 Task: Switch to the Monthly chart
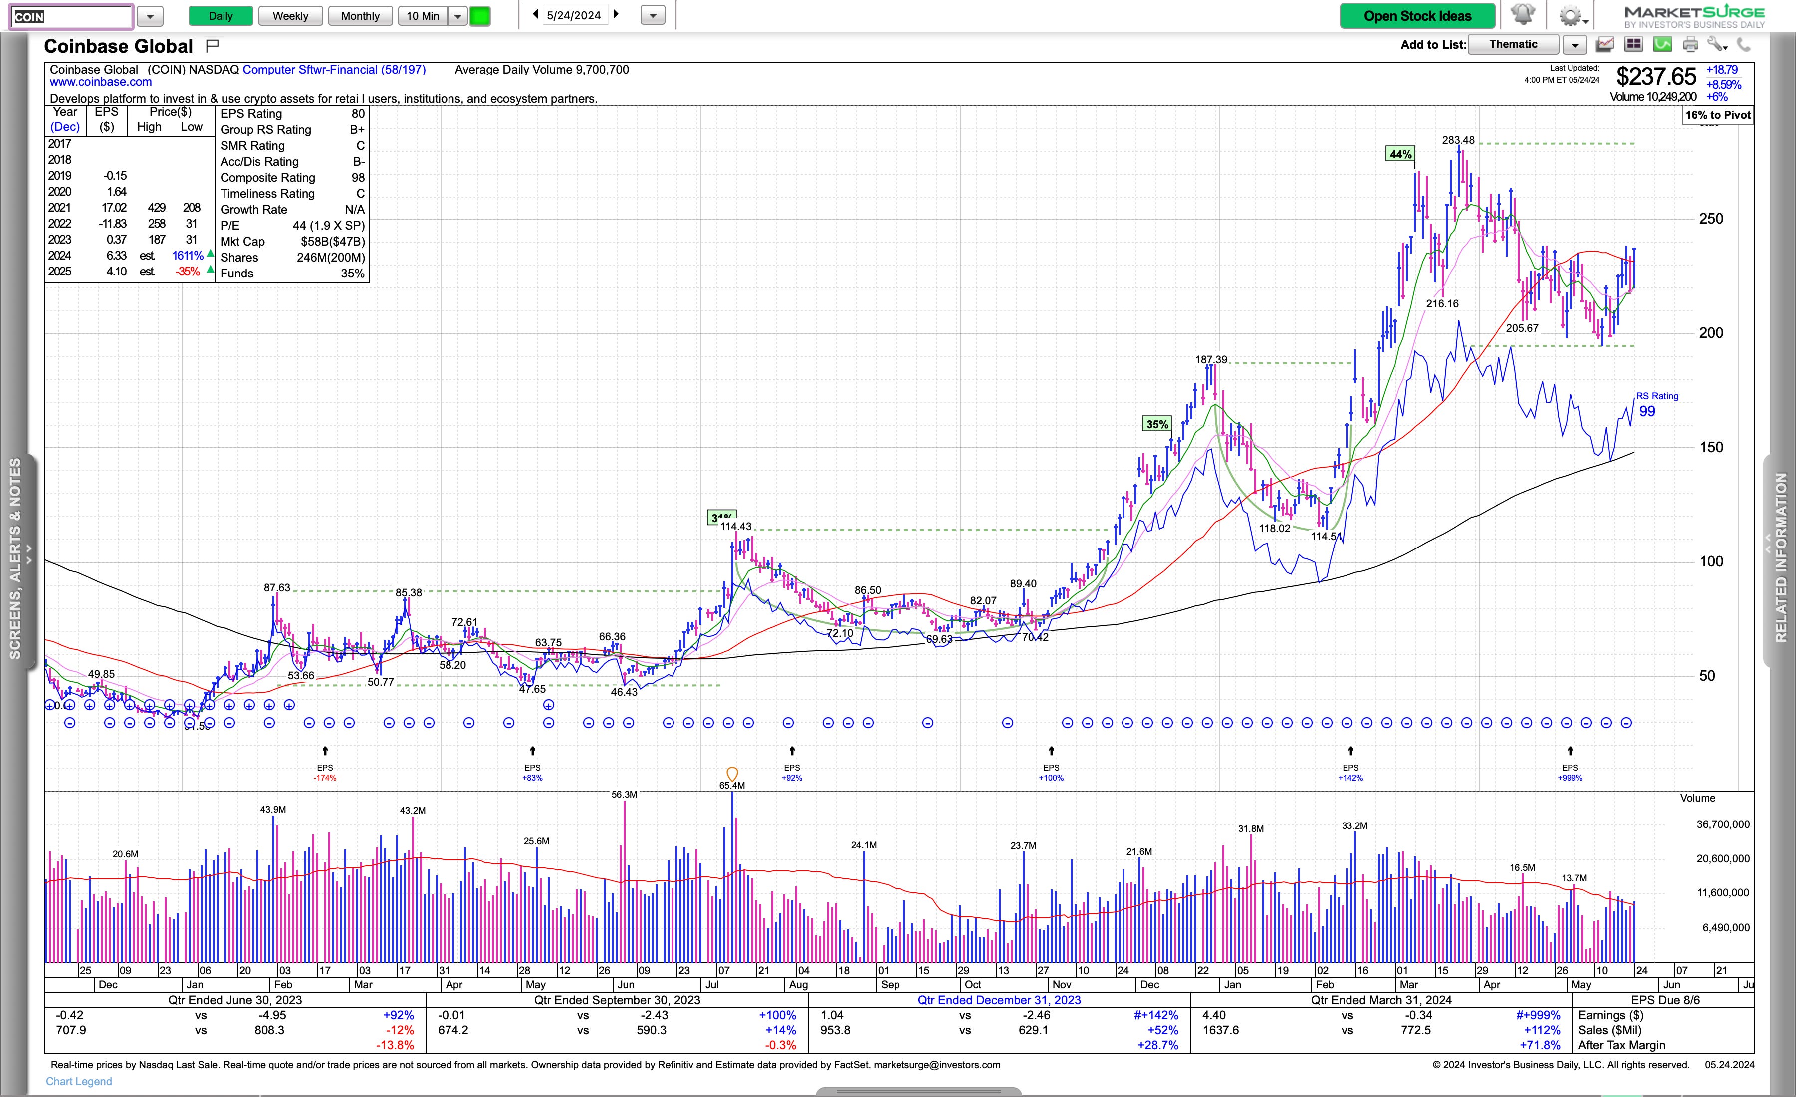[360, 16]
